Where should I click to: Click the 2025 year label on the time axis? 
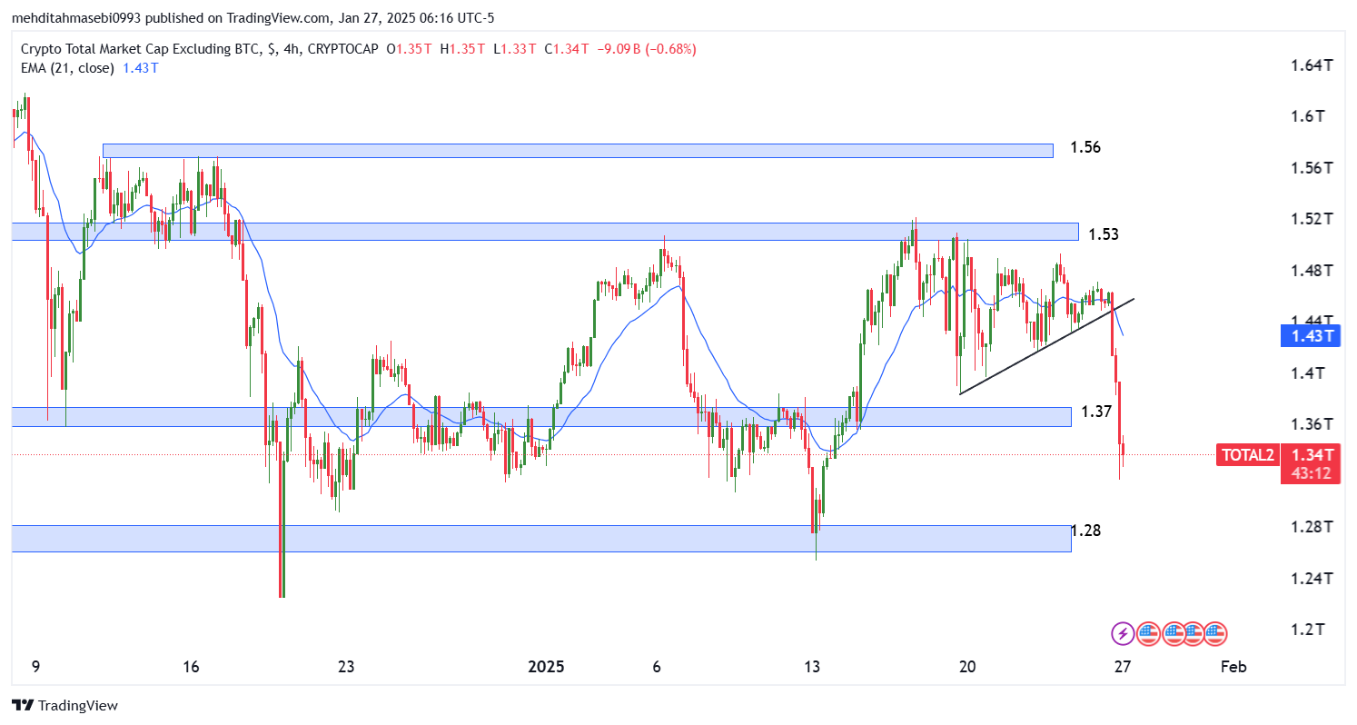[546, 667]
